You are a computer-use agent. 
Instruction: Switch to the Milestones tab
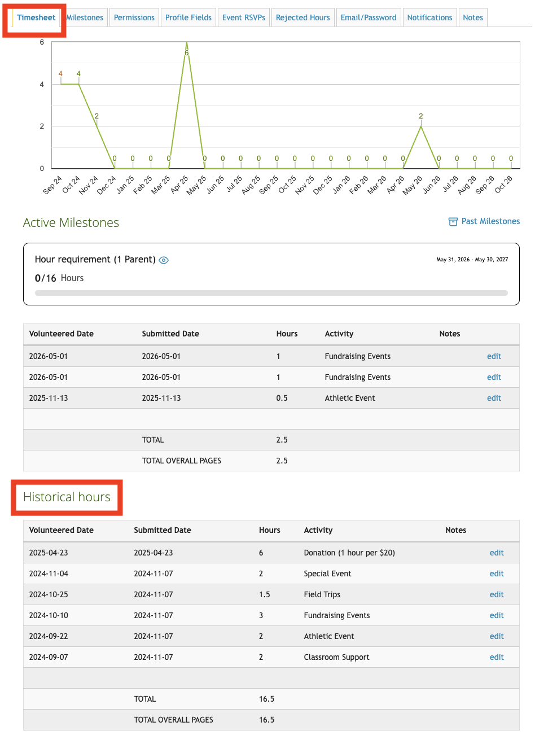[x=85, y=17]
